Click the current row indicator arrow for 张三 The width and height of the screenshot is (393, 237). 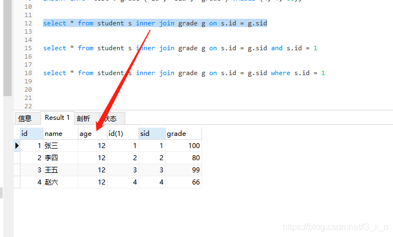17,145
